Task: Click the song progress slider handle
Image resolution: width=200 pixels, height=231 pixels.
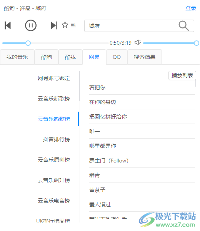Action: point(28,43)
